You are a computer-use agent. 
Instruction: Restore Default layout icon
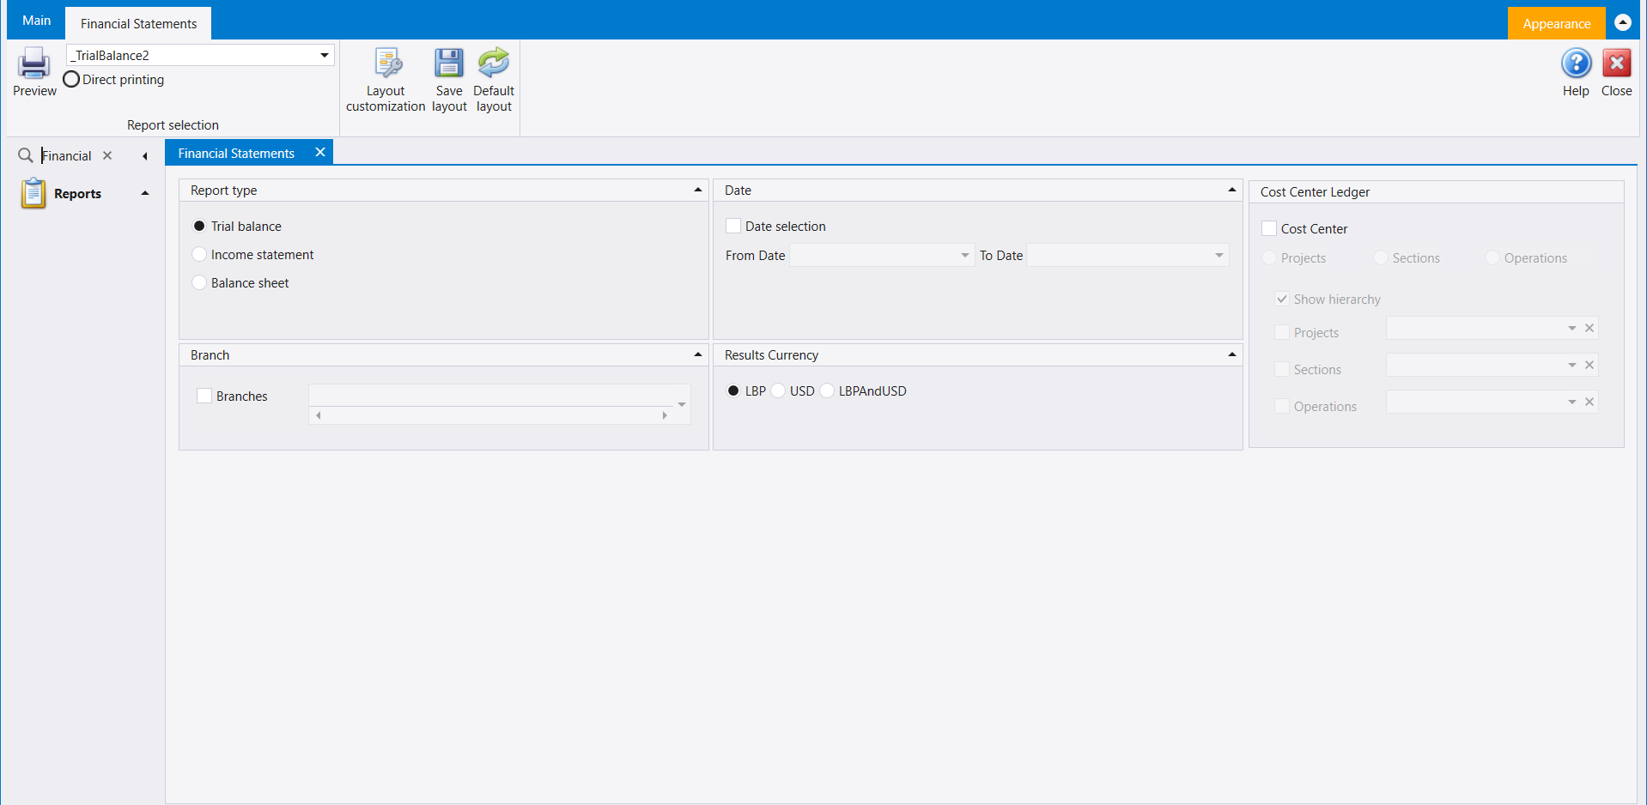494,64
